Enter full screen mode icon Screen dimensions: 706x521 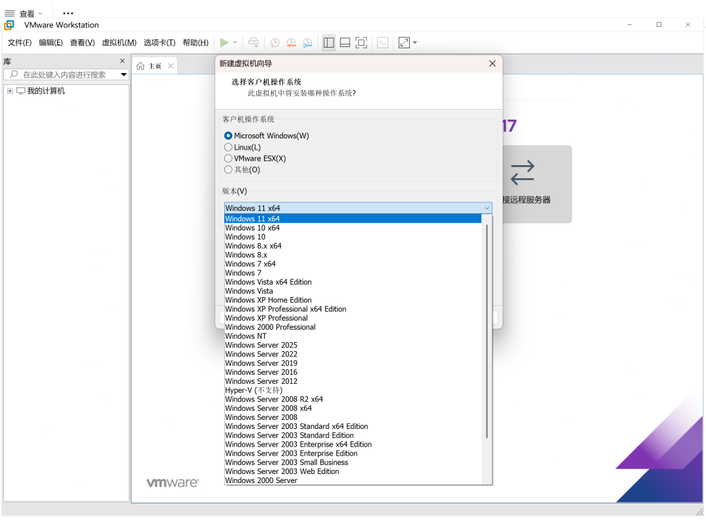tap(361, 42)
